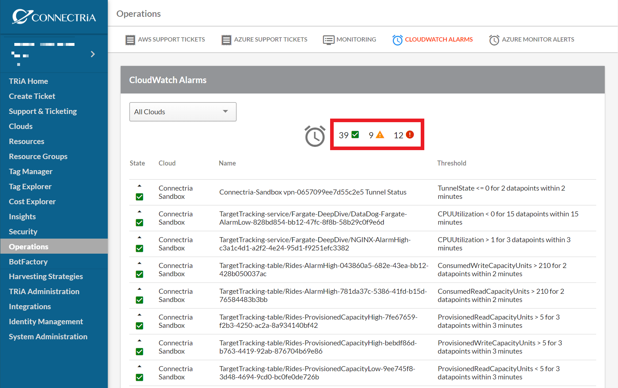618x388 pixels.
Task: Click green state icon for ProvisionedCapacityHigh-7fe67659 row
Action: (140, 326)
